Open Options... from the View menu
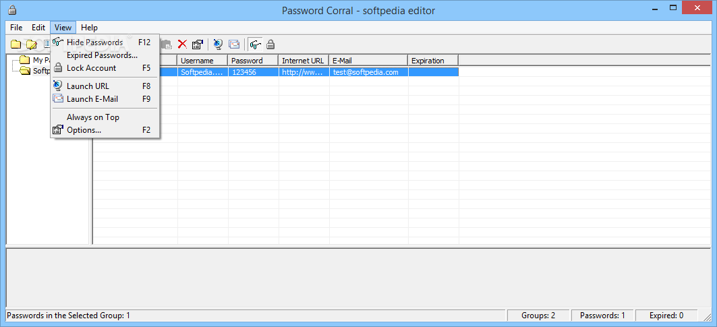This screenshot has height=327, width=717. tap(105, 130)
